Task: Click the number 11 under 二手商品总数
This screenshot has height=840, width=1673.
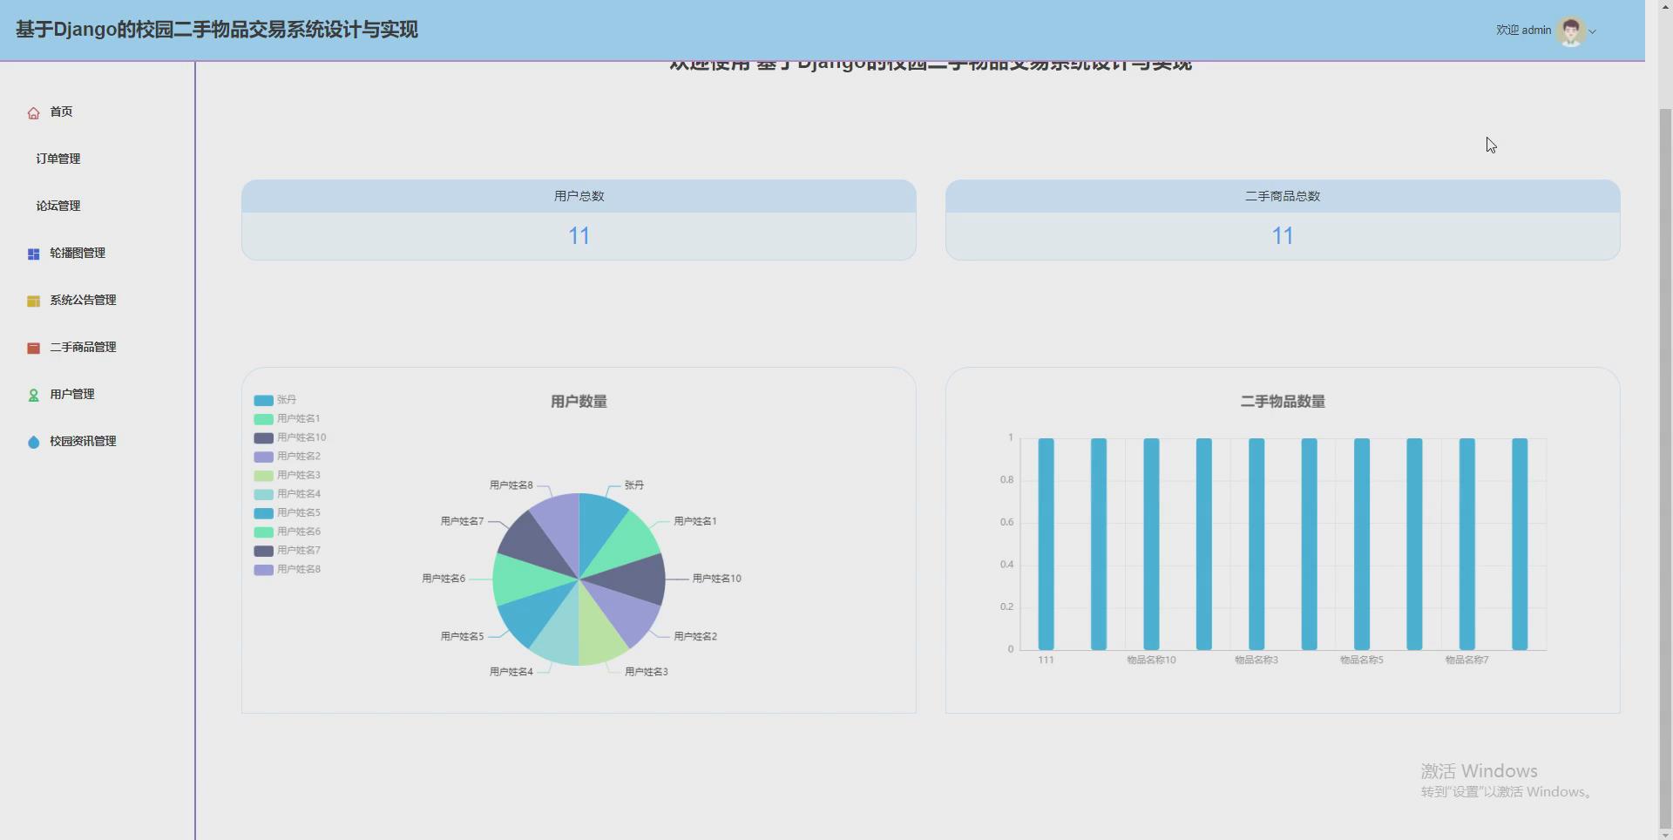Action: [x=1283, y=236]
